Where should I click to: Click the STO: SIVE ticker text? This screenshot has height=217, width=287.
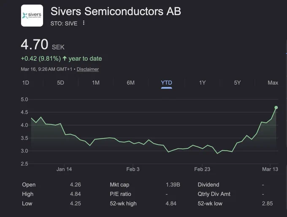(64, 24)
